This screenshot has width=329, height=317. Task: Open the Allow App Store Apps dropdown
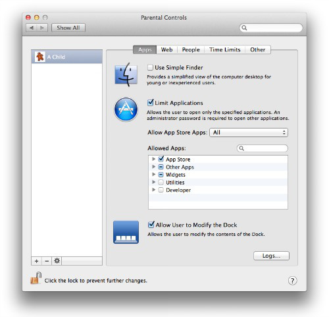(249, 132)
